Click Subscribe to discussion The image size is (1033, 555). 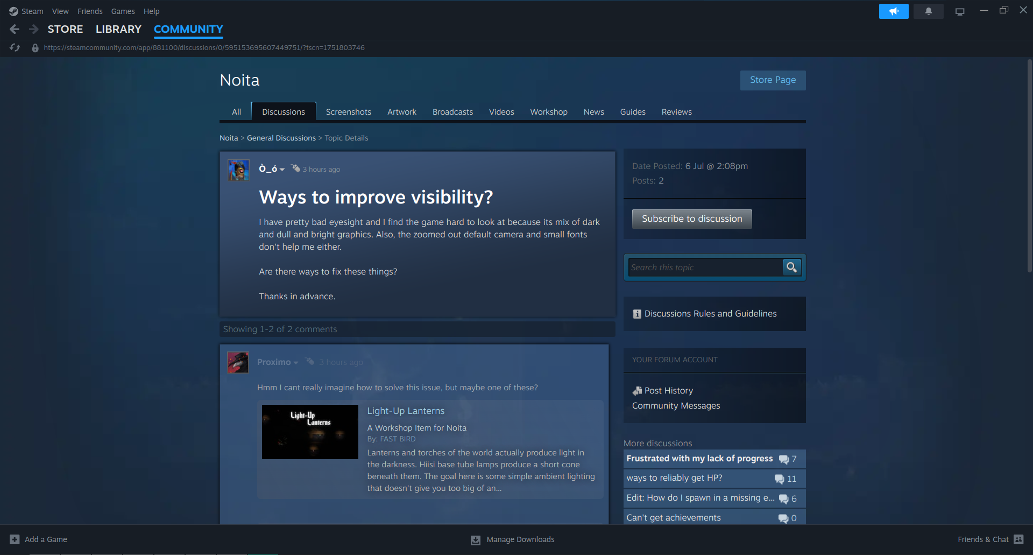[x=692, y=219]
